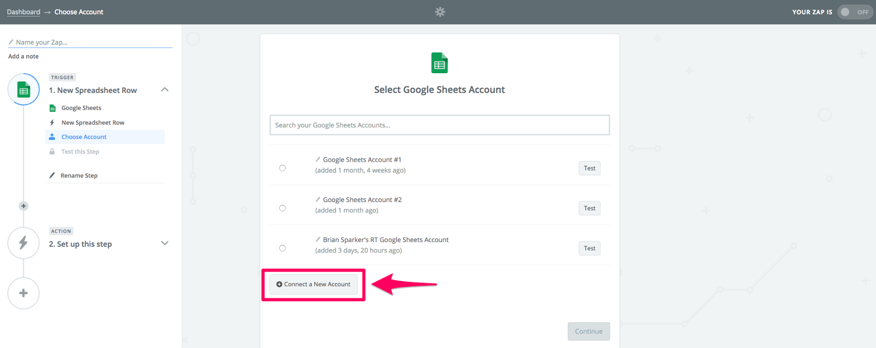Click Add a note link
The width and height of the screenshot is (876, 348).
24,56
